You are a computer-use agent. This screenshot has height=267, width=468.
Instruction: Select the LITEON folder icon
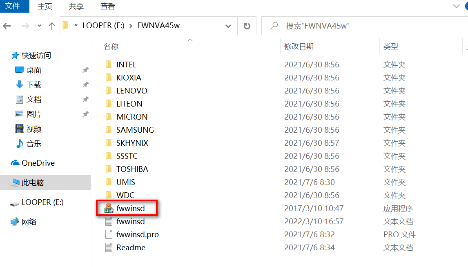point(109,104)
